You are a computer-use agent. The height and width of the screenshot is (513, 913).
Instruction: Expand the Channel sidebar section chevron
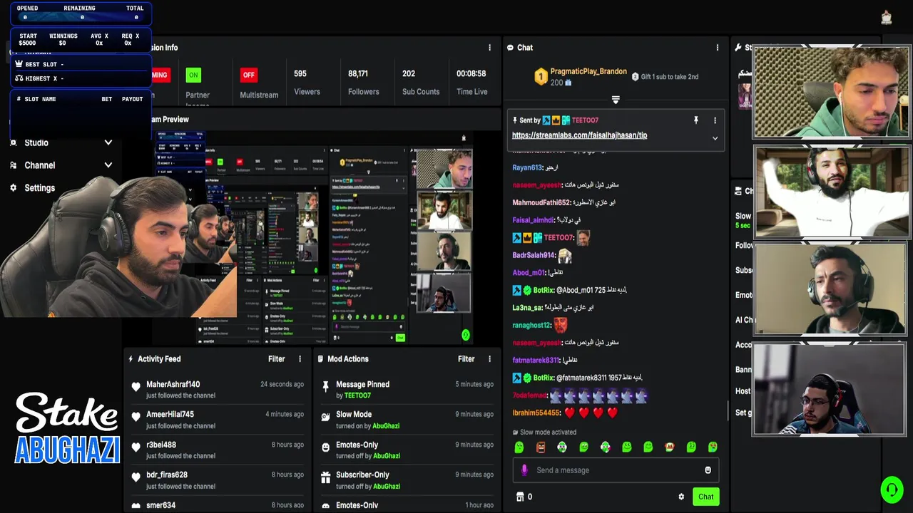pyautogui.click(x=108, y=165)
